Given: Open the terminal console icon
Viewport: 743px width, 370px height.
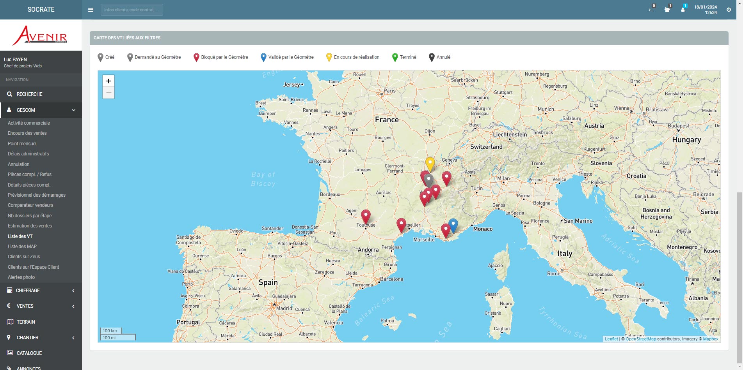Looking at the screenshot, I should tap(651, 10).
